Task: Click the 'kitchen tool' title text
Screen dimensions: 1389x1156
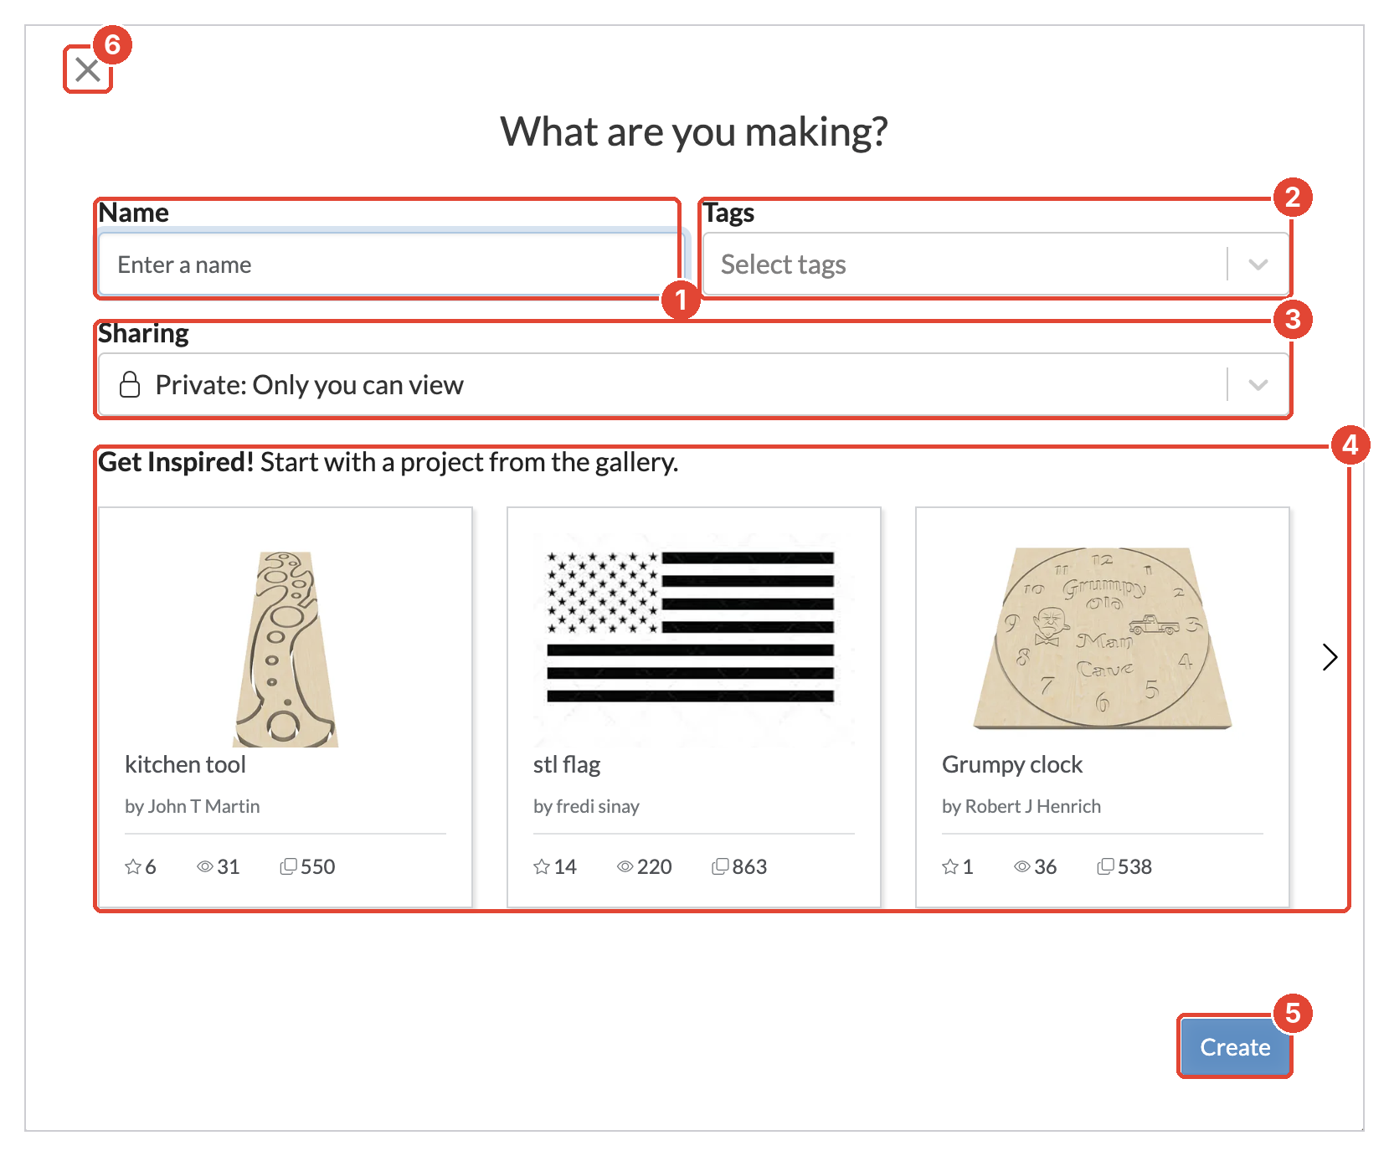Action: pos(185,764)
